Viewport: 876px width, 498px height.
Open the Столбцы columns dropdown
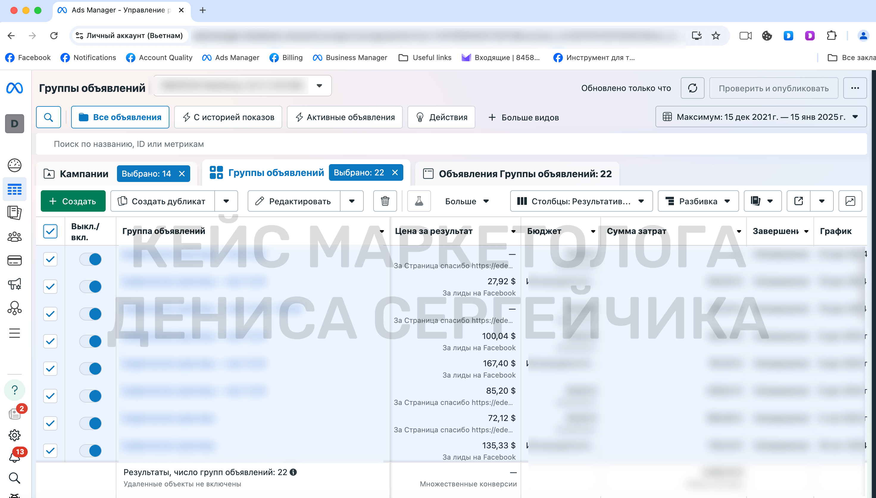click(x=581, y=201)
